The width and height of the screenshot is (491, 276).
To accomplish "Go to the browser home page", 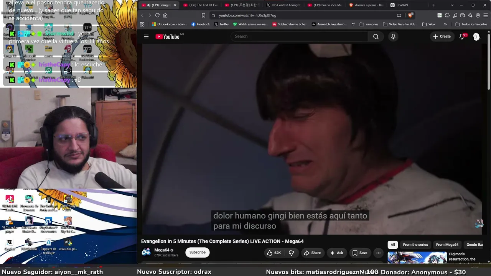I will 165,15.
